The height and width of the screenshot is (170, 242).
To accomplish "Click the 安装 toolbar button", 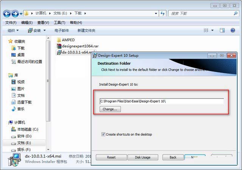I will point(34,30).
